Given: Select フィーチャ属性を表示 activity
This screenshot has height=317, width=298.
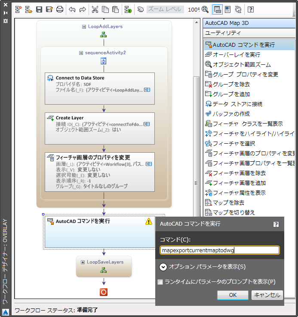Looking at the screenshot, I should click(x=249, y=193).
